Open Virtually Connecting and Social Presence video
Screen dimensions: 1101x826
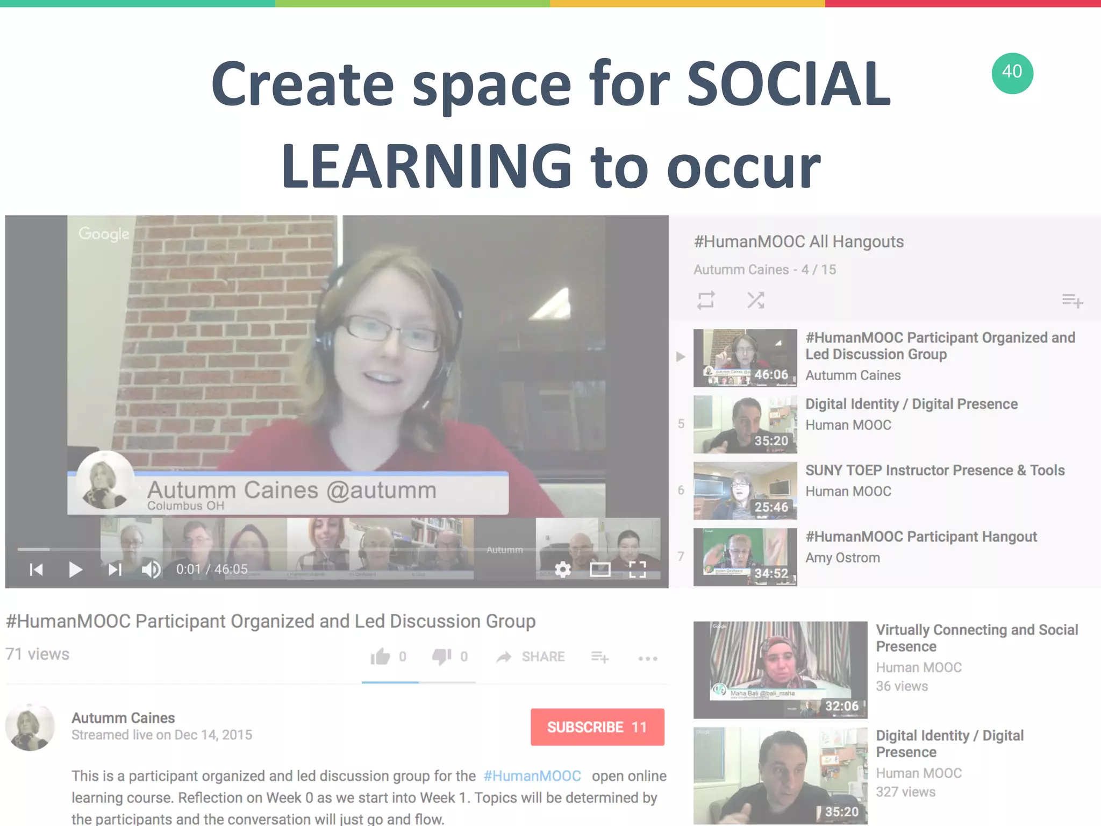point(977,638)
